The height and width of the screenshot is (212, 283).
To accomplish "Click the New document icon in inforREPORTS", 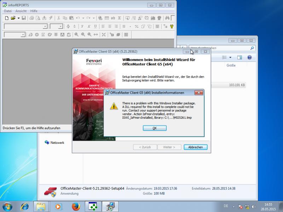I will tap(7, 18).
